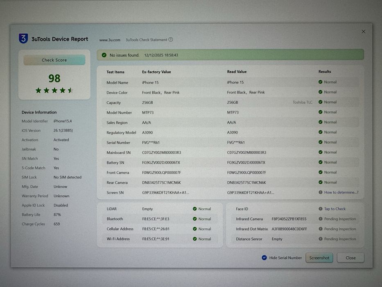Click the Check Statement question mark icon
The width and height of the screenshot is (382, 287).
coord(171,39)
